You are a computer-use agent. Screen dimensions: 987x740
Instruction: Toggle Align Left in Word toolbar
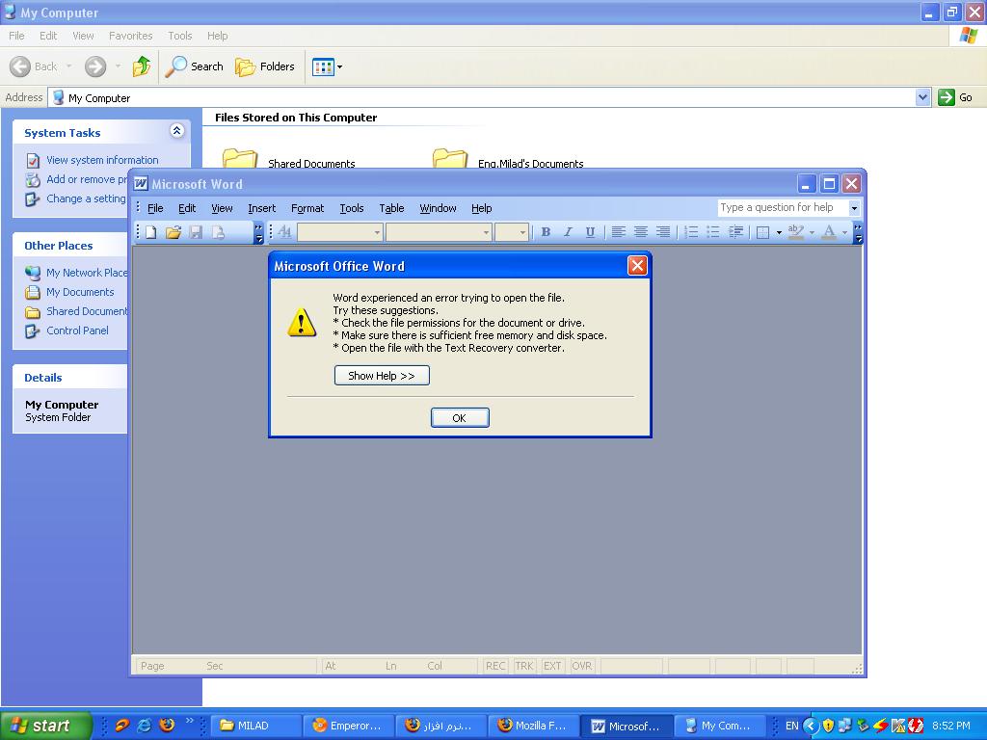pos(619,232)
